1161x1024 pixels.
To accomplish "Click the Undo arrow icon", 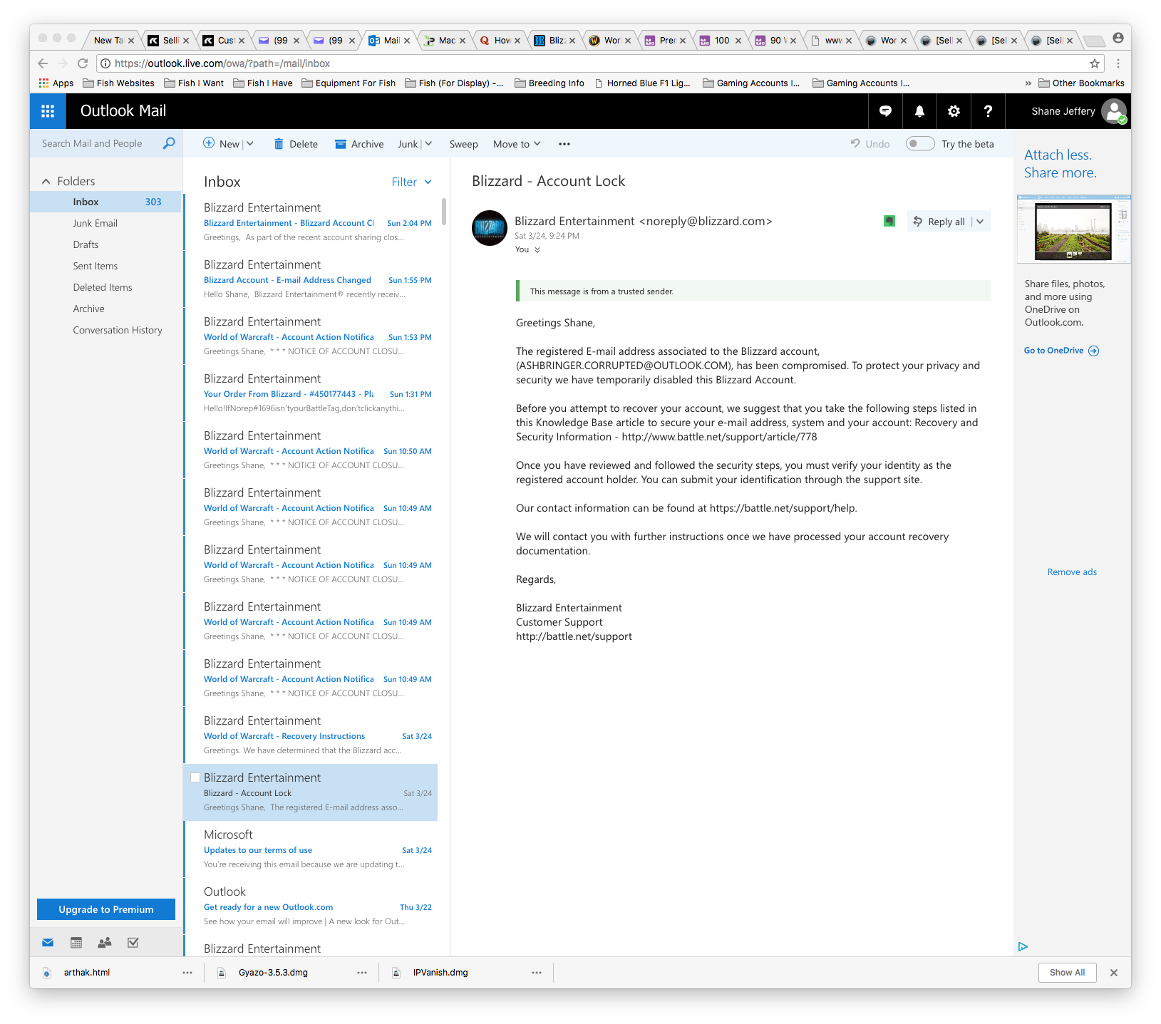I will [855, 143].
